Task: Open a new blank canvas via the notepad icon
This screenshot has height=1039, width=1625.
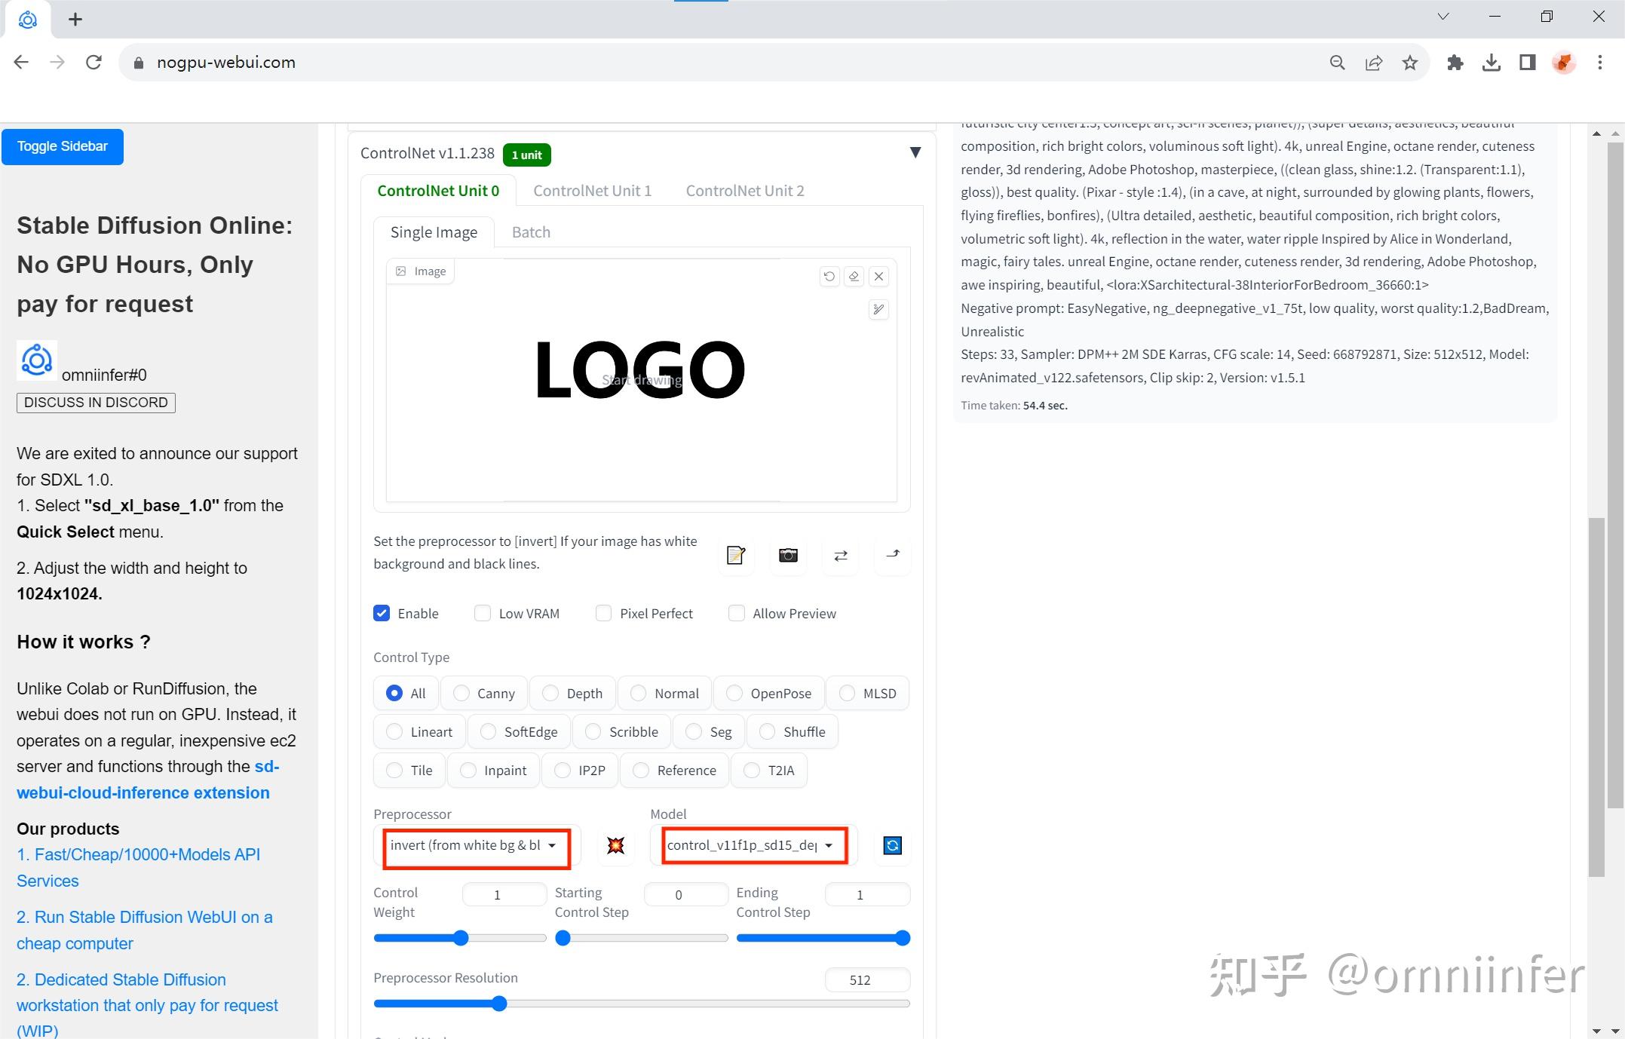Action: [735, 556]
